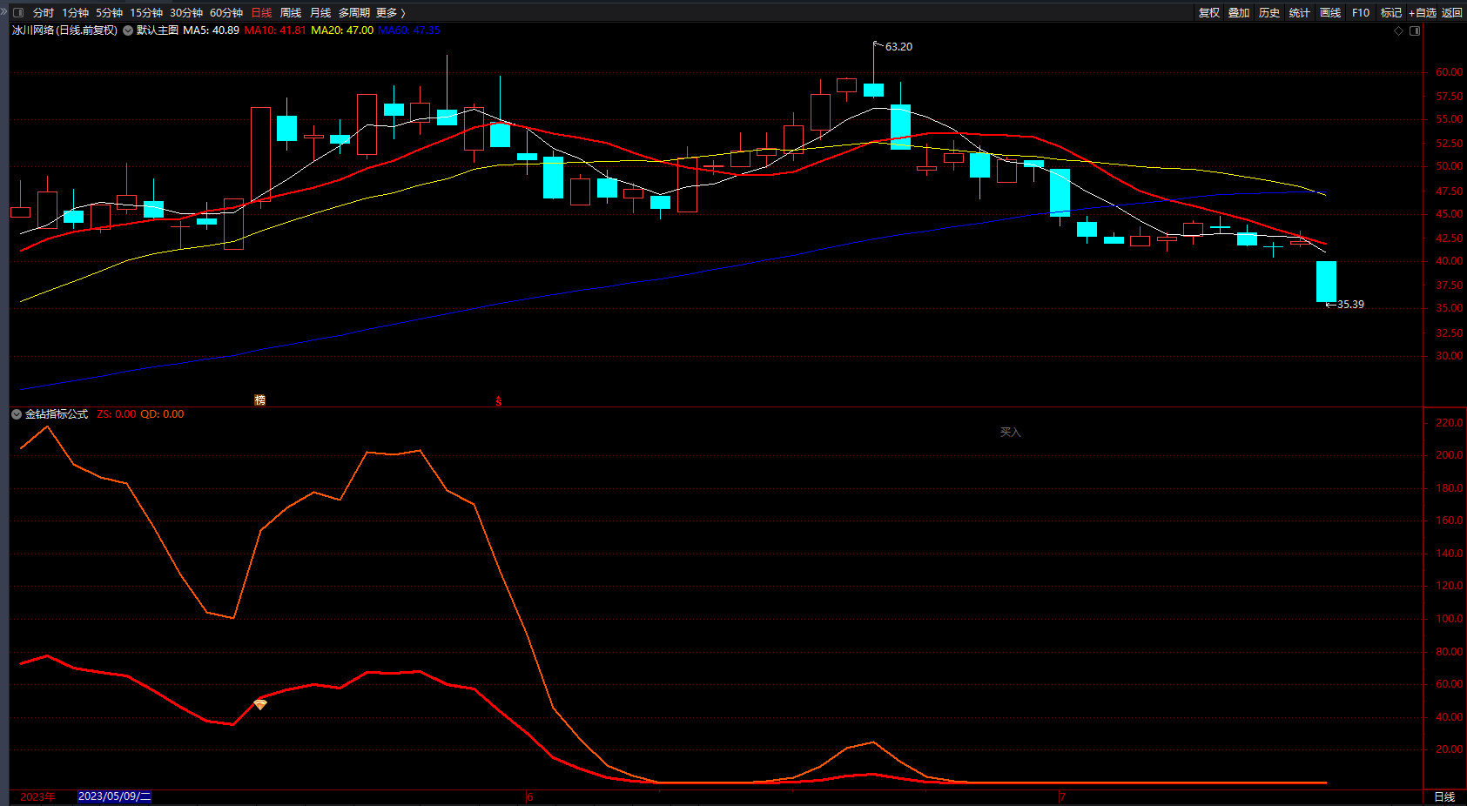Viewport: 1467px width, 806px height.
Task: Toggle 叠加 overlay mode
Action: click(x=1238, y=12)
